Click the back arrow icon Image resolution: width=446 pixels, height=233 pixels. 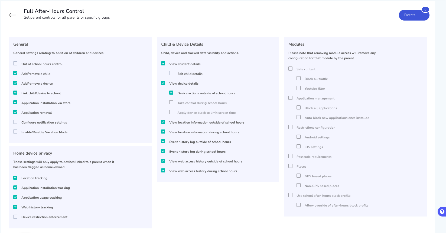[12, 15]
